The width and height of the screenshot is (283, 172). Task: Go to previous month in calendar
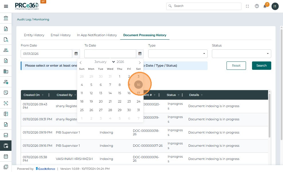81,62
